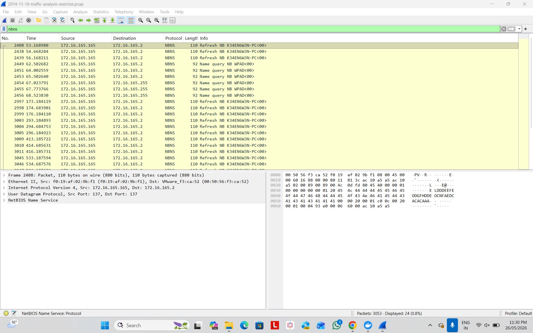
Task: Find a packet with magnifier icon
Action: pyautogui.click(x=73, y=20)
